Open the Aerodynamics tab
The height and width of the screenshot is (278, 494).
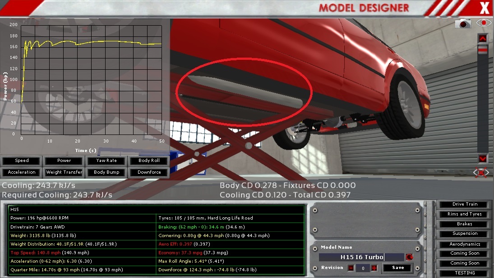click(465, 244)
